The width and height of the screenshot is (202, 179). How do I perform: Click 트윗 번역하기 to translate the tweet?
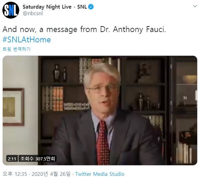pos(16,49)
